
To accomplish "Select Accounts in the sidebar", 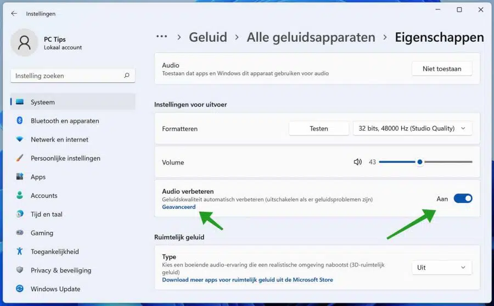I will coord(73,195).
